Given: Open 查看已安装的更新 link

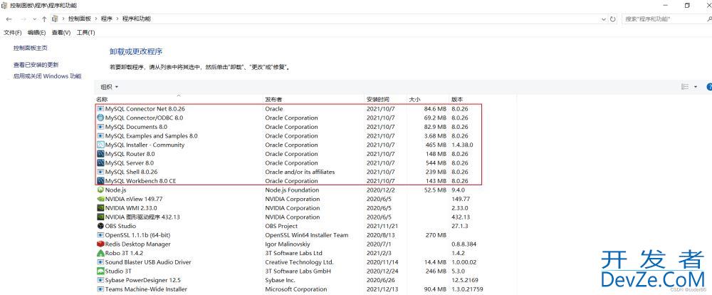Looking at the screenshot, I should coord(36,65).
